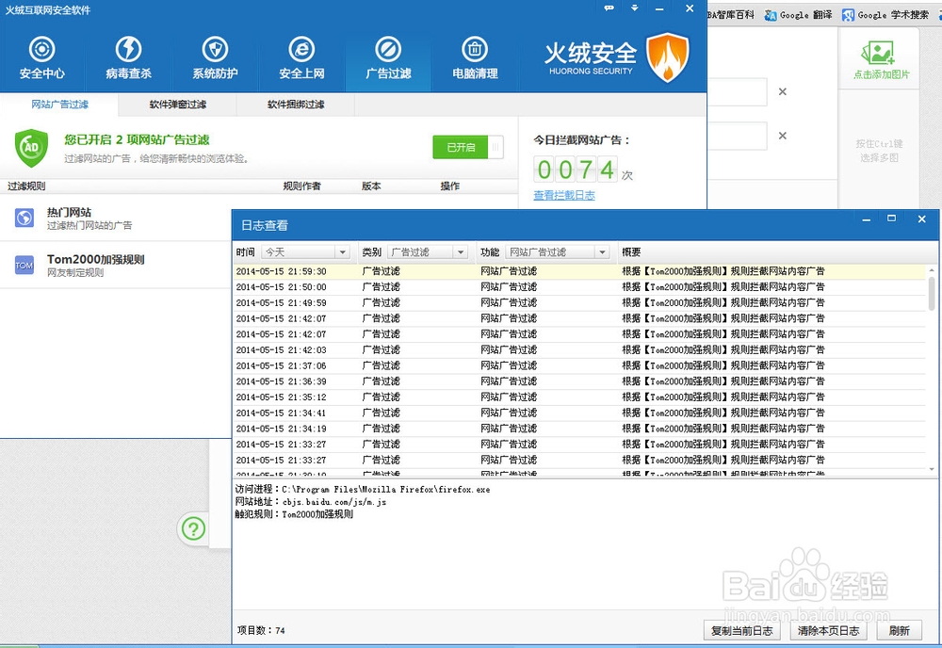942x648 pixels.
Task: Select the Tom2000加强规则 filter rule
Action: point(116,265)
